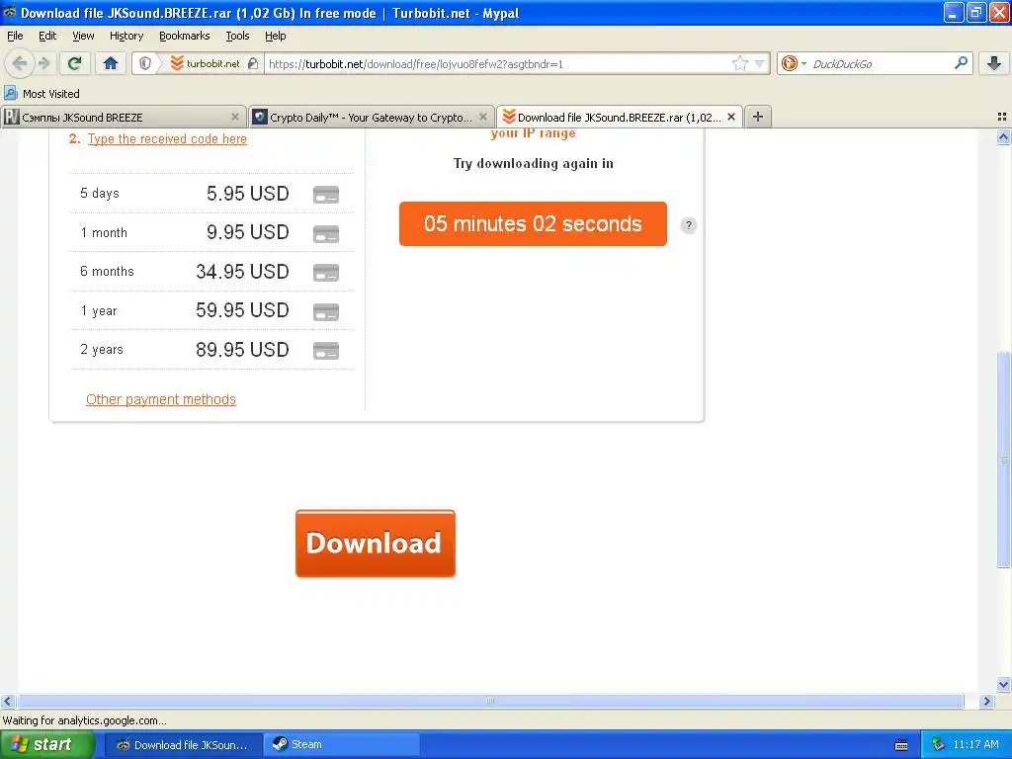Click the countdown timer orange button

[x=533, y=224]
